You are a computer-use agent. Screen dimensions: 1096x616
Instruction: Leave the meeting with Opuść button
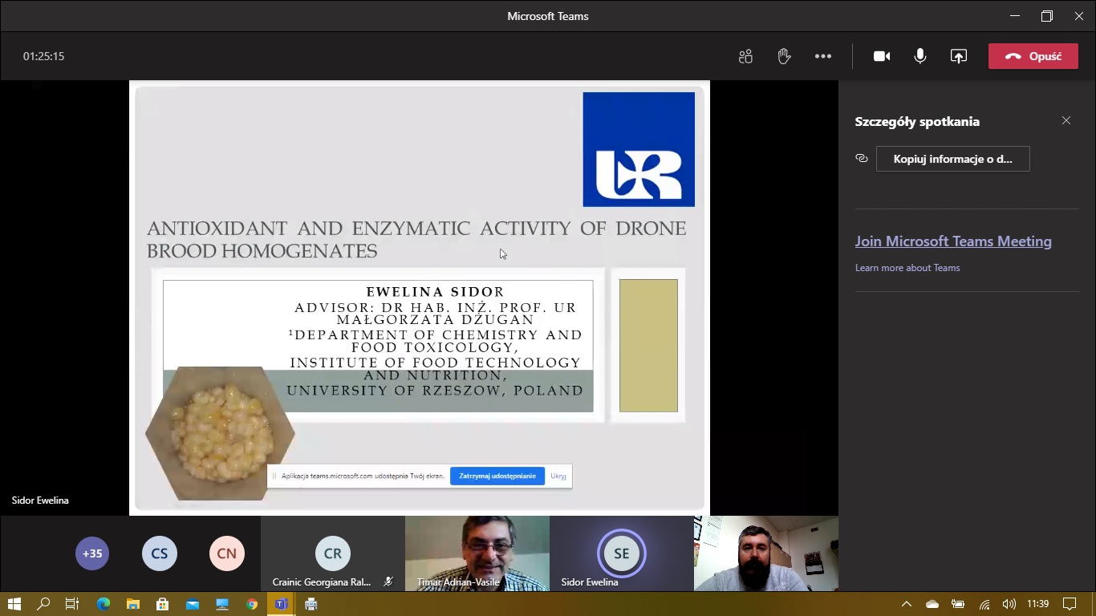pyautogui.click(x=1033, y=56)
